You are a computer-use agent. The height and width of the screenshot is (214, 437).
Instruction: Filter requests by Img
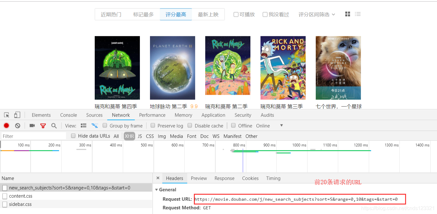pyautogui.click(x=162, y=136)
